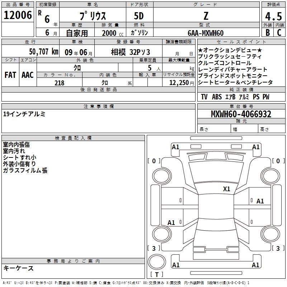This screenshot has width=287, height=287.
Task: Select the 検査員記入欄 header
Action: pos(73,138)
